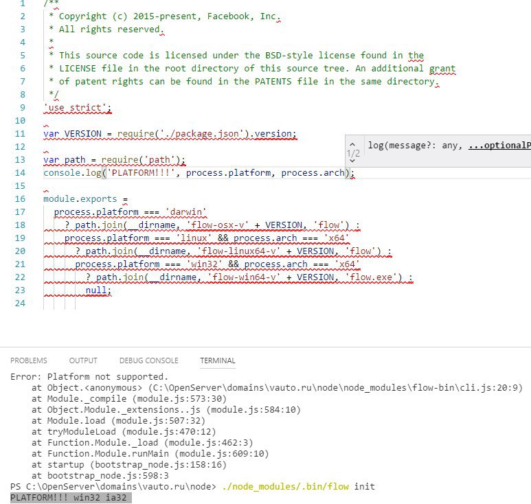Click 'Module._compile (module.js:573:30)' stack line

pos(137,399)
